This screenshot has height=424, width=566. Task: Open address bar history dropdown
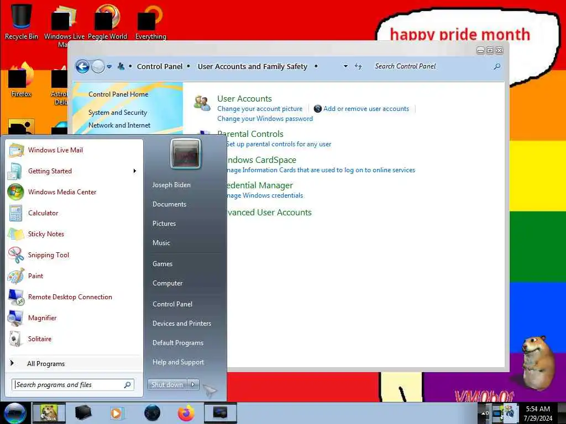click(x=345, y=66)
